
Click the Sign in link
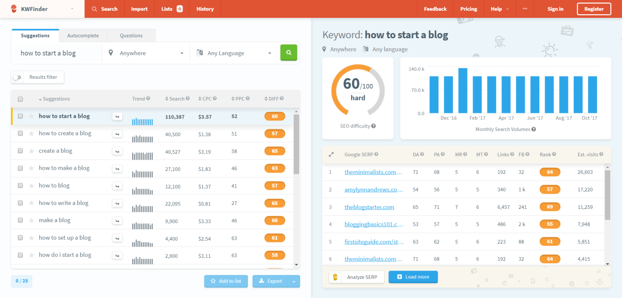pos(555,9)
